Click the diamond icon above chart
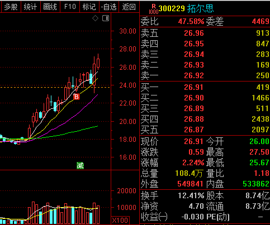Image resolution: width=270 pixels, height=225 pixels. coord(95,18)
